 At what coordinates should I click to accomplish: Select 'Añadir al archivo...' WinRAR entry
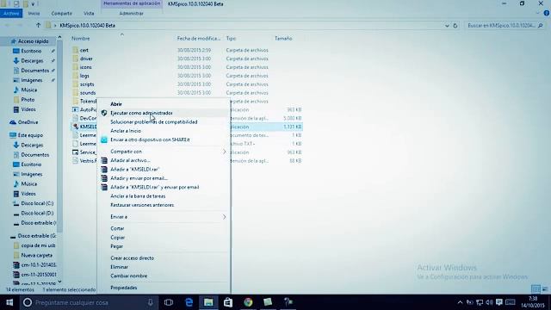pyautogui.click(x=130, y=160)
